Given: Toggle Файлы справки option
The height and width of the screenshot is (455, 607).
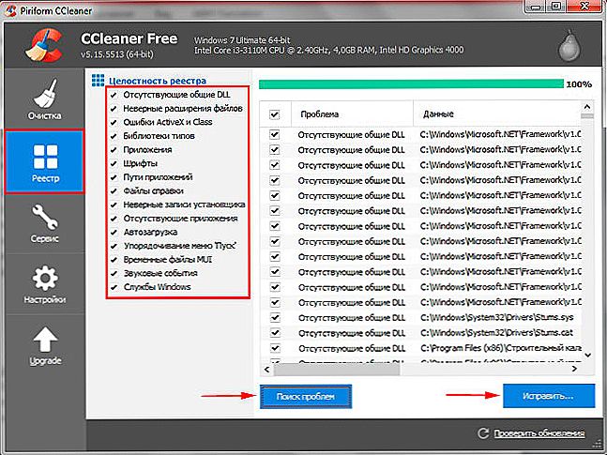Looking at the screenshot, I should 114,191.
